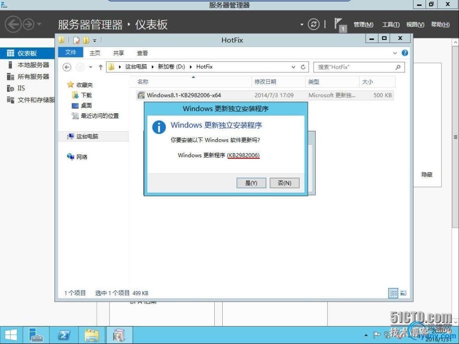459x344 pixels.
Task: Open recent locations dropdown arrow
Action: point(91,67)
